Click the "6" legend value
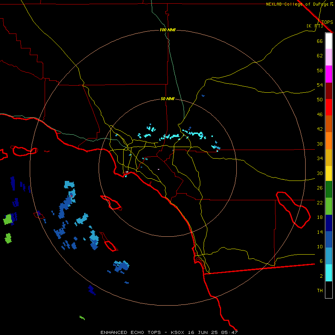 pos(321,261)
